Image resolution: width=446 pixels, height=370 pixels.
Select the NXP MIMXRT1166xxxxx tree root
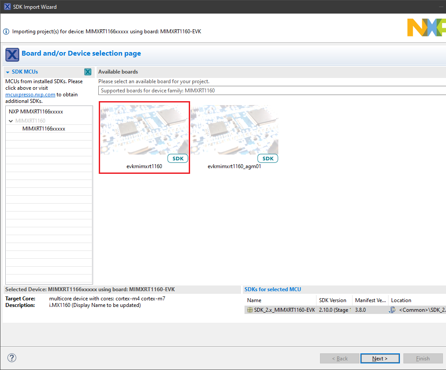point(36,112)
